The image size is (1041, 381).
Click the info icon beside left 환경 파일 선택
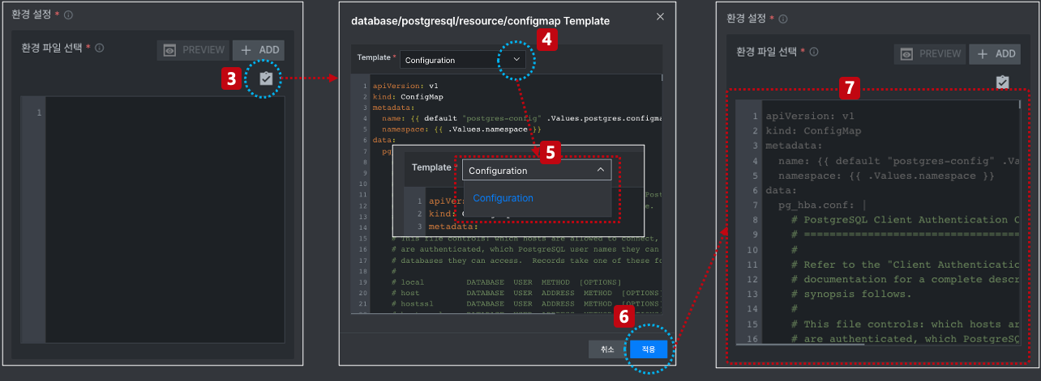[x=99, y=48]
